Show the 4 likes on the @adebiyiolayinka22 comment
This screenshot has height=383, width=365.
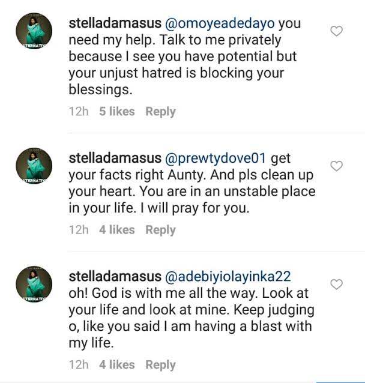click(117, 365)
